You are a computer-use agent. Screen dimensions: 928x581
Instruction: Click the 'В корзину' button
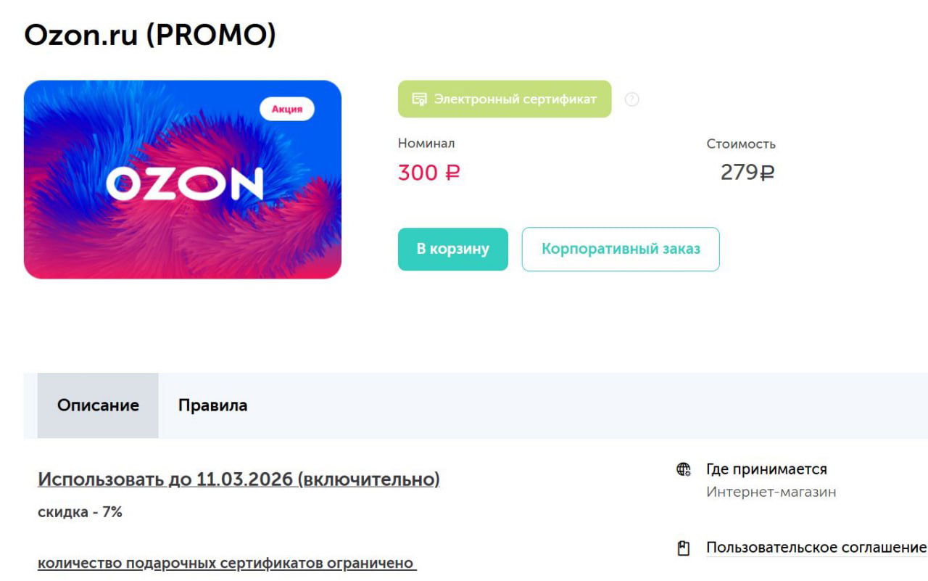pyautogui.click(x=452, y=249)
